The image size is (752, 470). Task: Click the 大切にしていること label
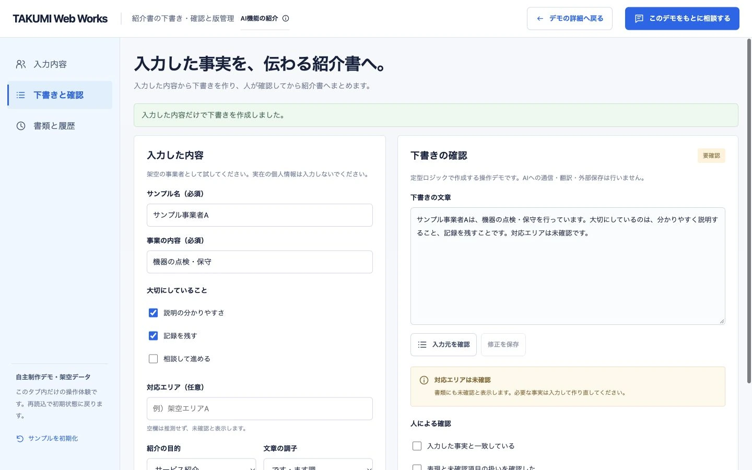coord(177,290)
